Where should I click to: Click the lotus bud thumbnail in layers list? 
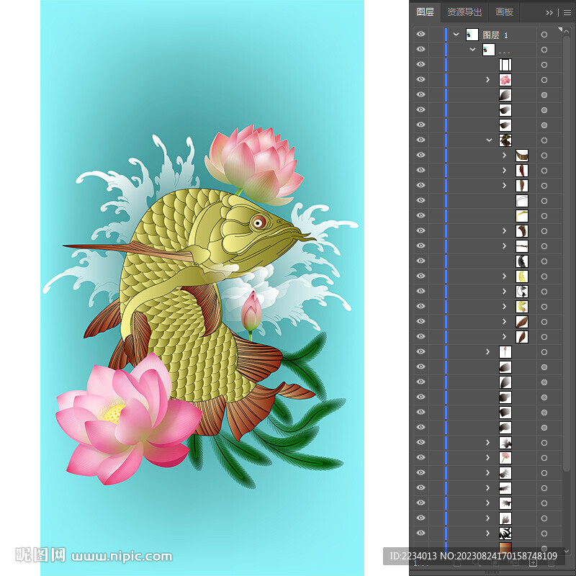click(x=505, y=352)
